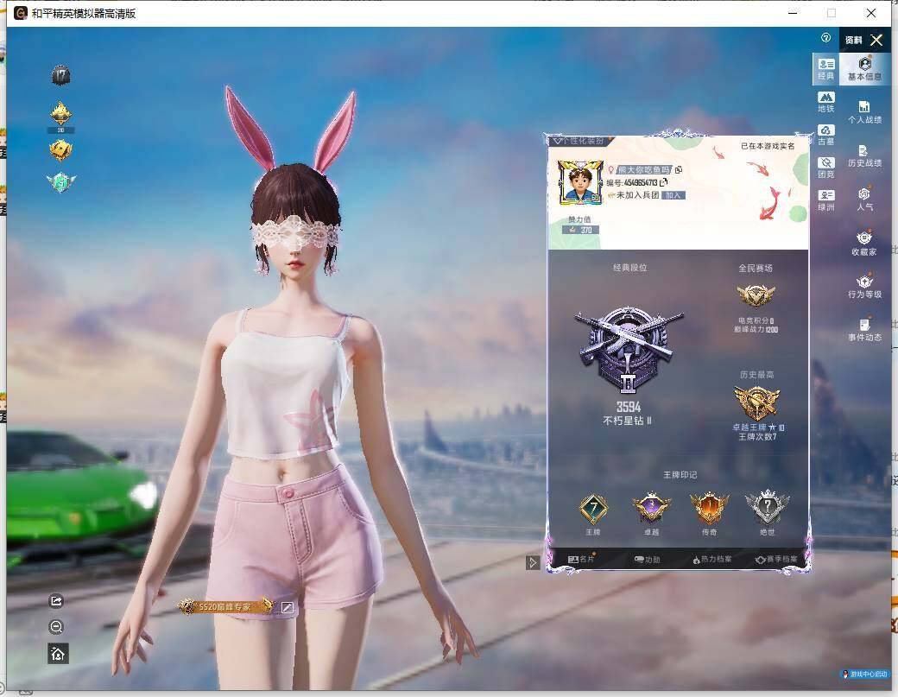Select the 古墓 tomb mode tab

825,135
